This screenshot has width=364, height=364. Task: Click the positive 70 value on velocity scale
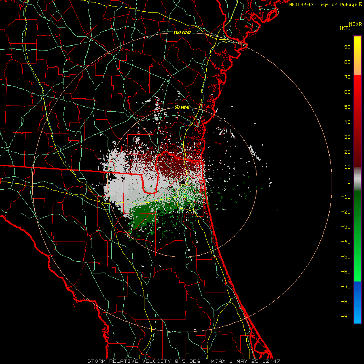point(347,77)
